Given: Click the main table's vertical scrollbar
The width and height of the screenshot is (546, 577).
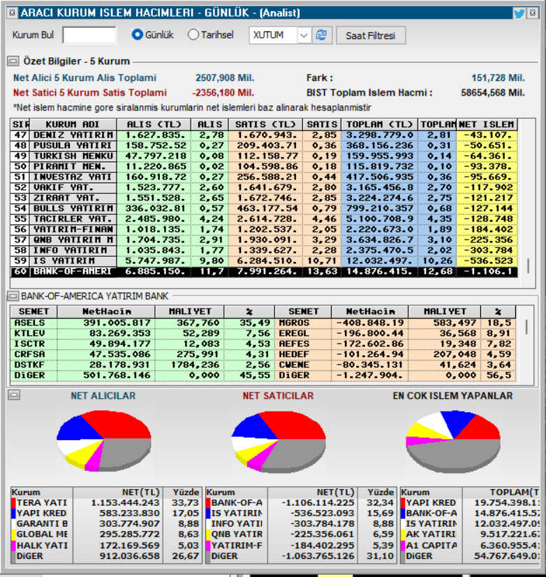Looking at the screenshot, I should pyautogui.click(x=529, y=265).
